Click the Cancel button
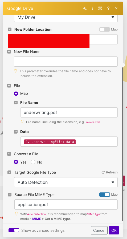127x239 pixels. point(99,230)
